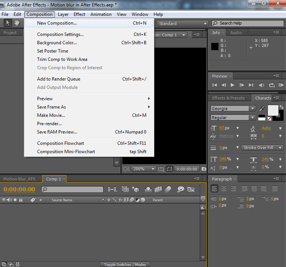Screen dimensions: 286x267
Task: Justify all lines in Paragraph panel
Action: coord(275,188)
